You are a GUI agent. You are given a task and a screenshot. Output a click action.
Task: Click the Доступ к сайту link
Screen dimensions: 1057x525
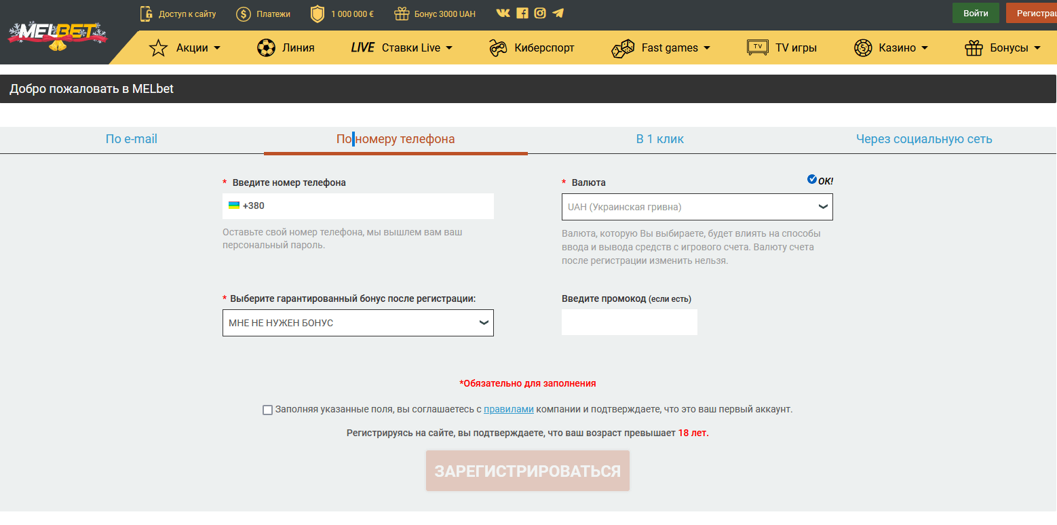[187, 14]
